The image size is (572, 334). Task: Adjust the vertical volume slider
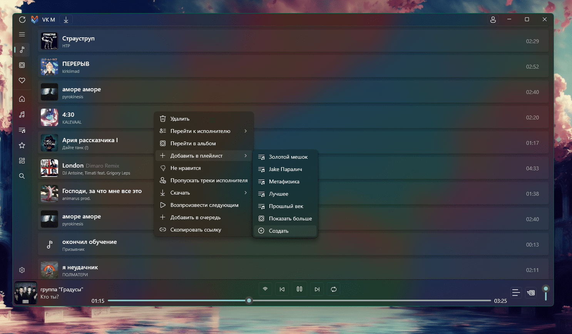(x=546, y=293)
